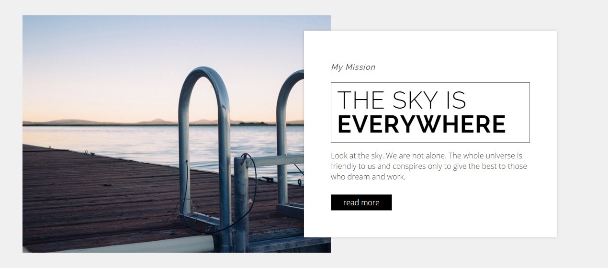
Task: Select the "My Mission" italic label
Action: pyautogui.click(x=353, y=67)
